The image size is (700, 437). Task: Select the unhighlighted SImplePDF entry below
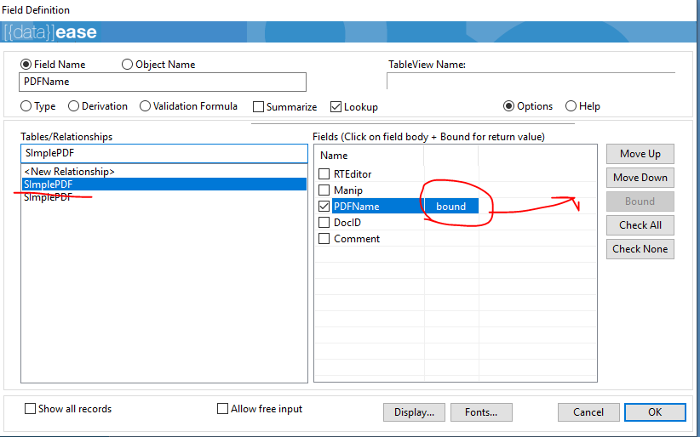[x=49, y=197]
